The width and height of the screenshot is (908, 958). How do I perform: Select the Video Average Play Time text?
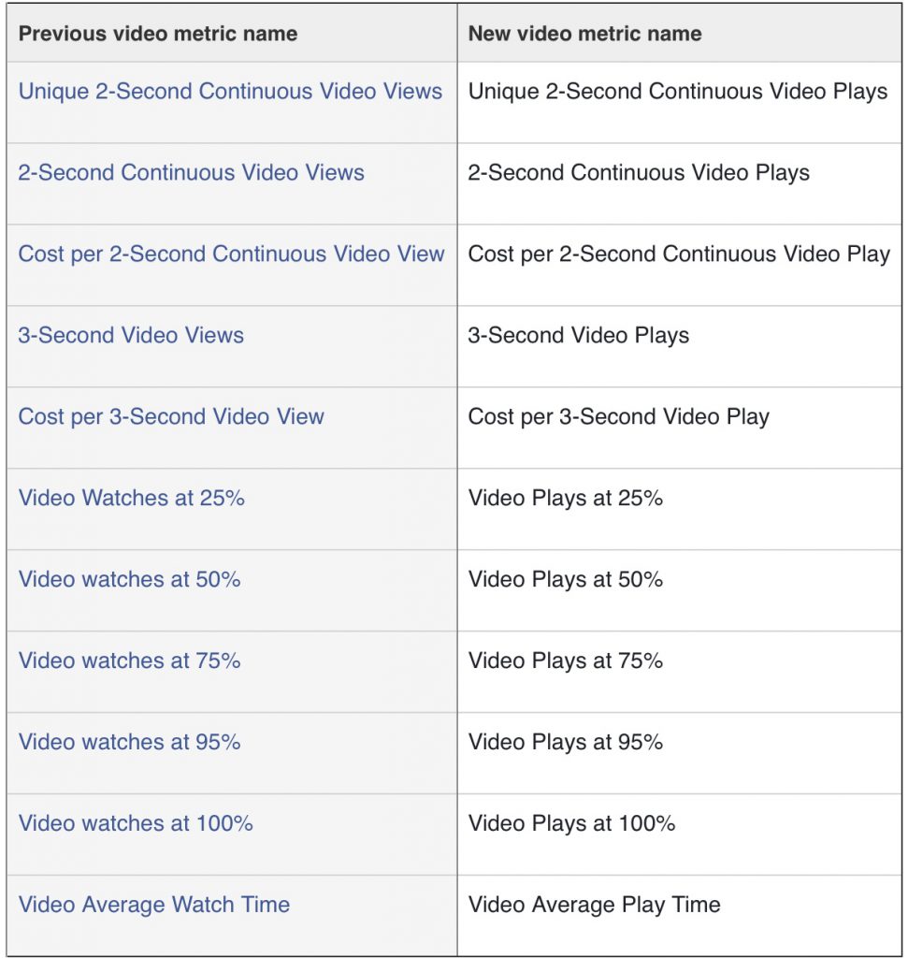coord(594,906)
